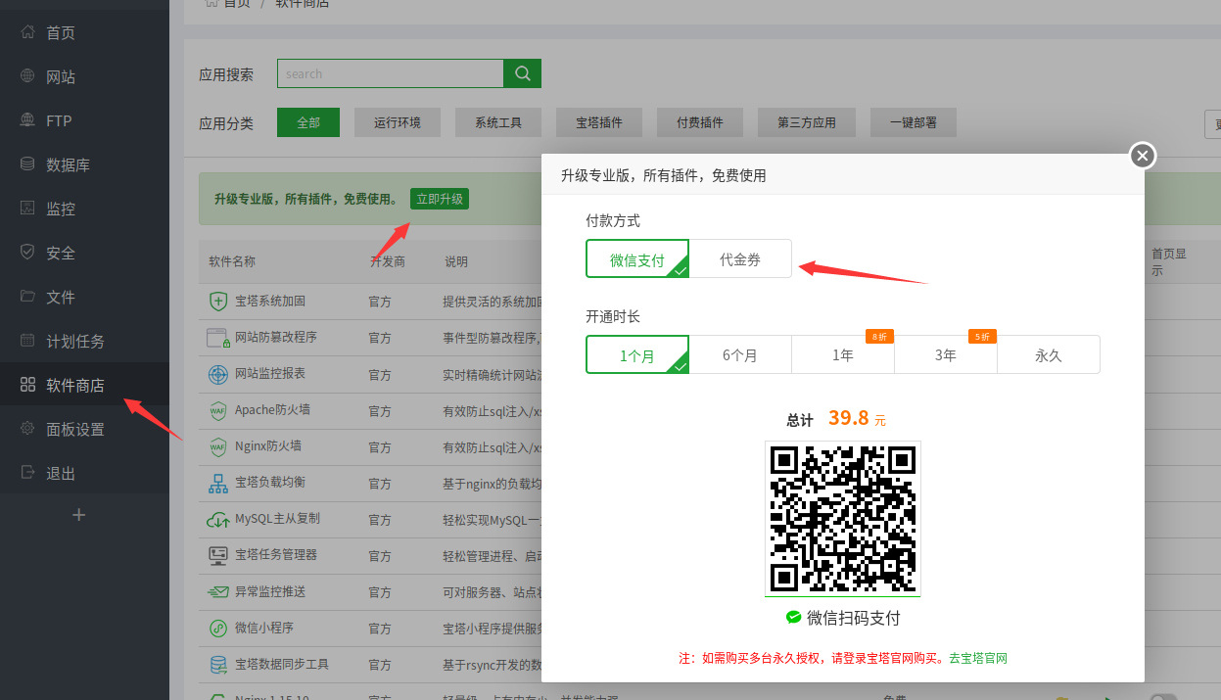The width and height of the screenshot is (1221, 700).
Task: Select 微信支付 payment method
Action: (637, 259)
